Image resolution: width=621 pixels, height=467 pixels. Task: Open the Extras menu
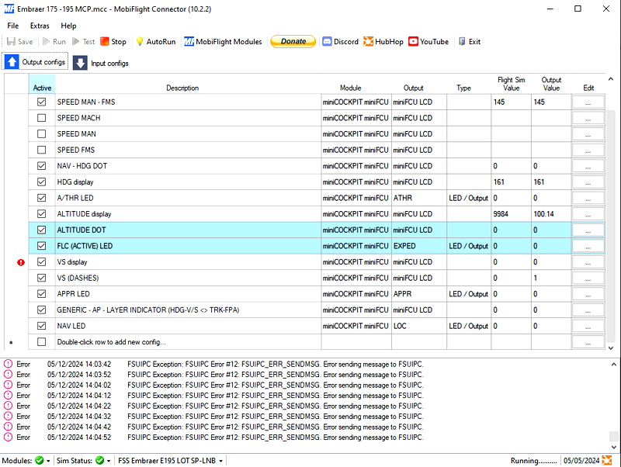[x=40, y=26]
